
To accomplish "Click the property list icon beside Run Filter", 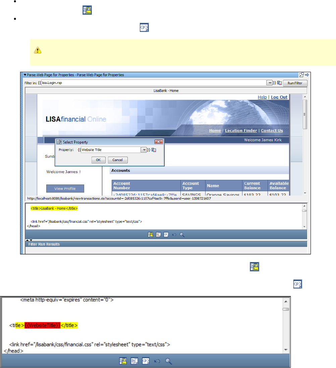I will (x=279, y=83).
